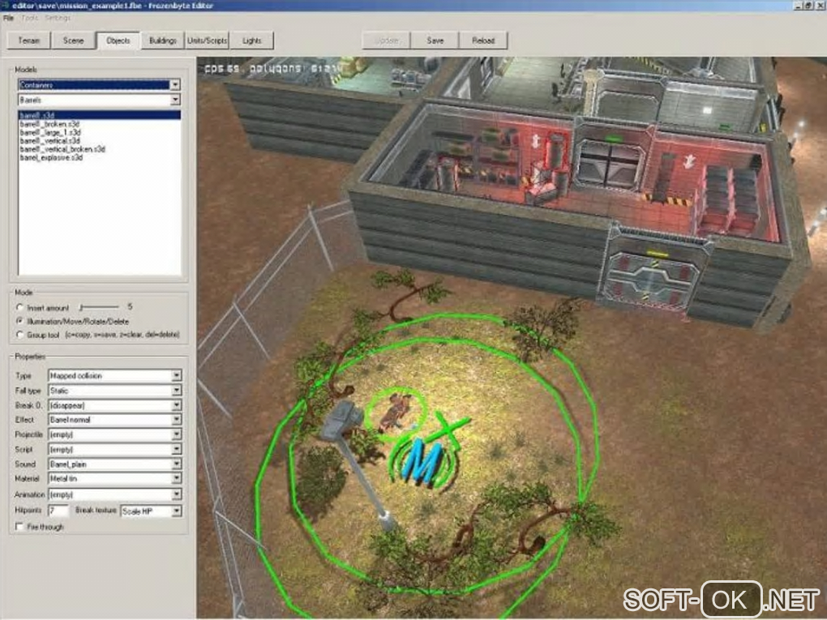The height and width of the screenshot is (620, 827).
Task: Open the Tools menu
Action: tap(29, 18)
